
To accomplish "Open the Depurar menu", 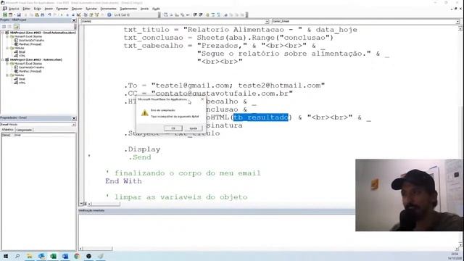I will tap(77, 9).
